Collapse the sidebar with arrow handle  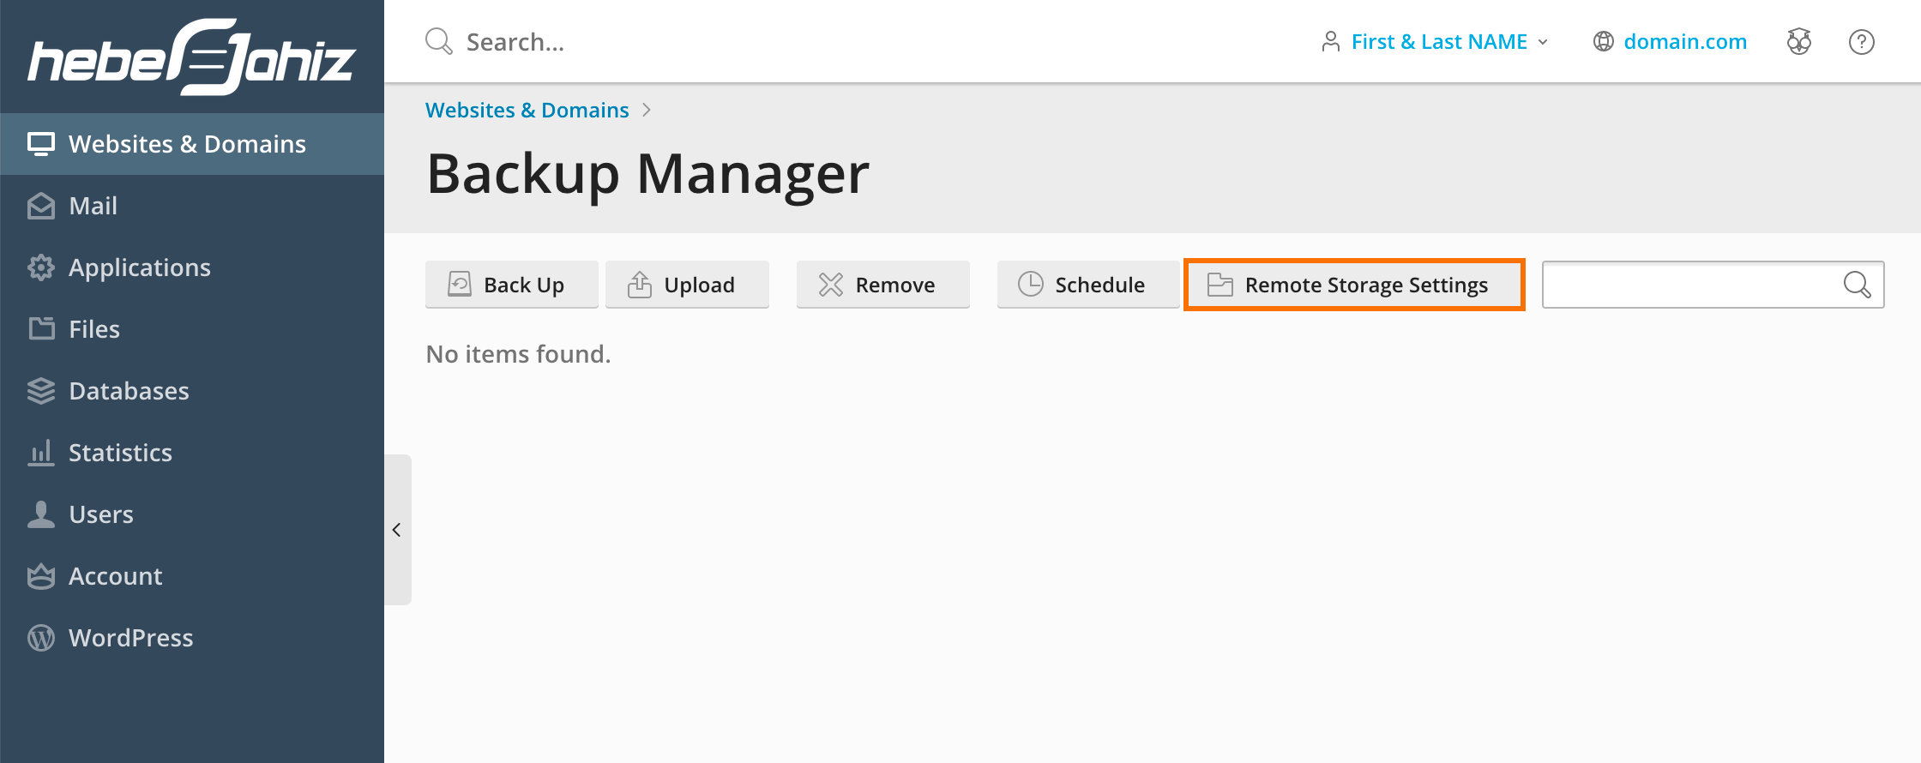(397, 530)
